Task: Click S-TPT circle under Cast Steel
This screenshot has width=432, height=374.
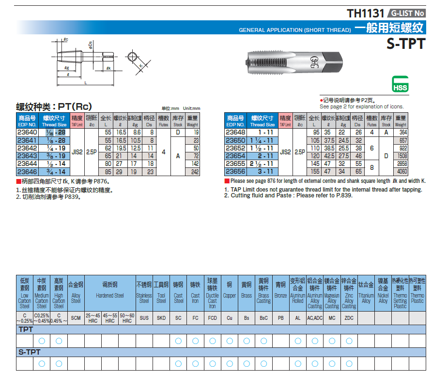Action: pyautogui.click(x=179, y=364)
